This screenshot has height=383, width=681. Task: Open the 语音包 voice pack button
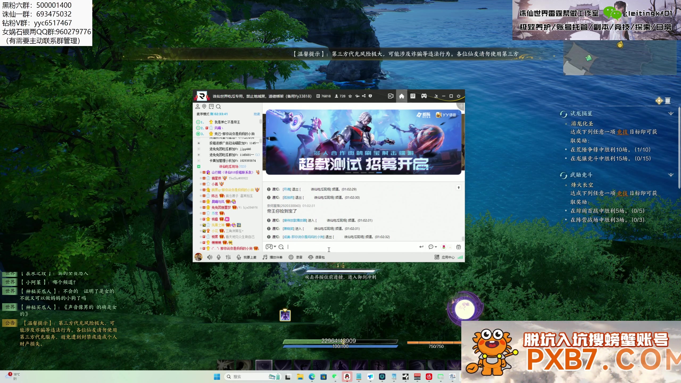316,257
